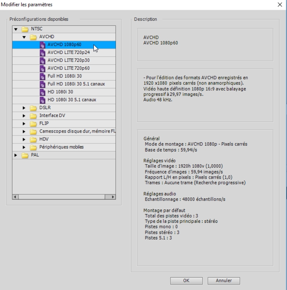Click the AVCHD LITE 720p60 preset icon

[x=43, y=69]
